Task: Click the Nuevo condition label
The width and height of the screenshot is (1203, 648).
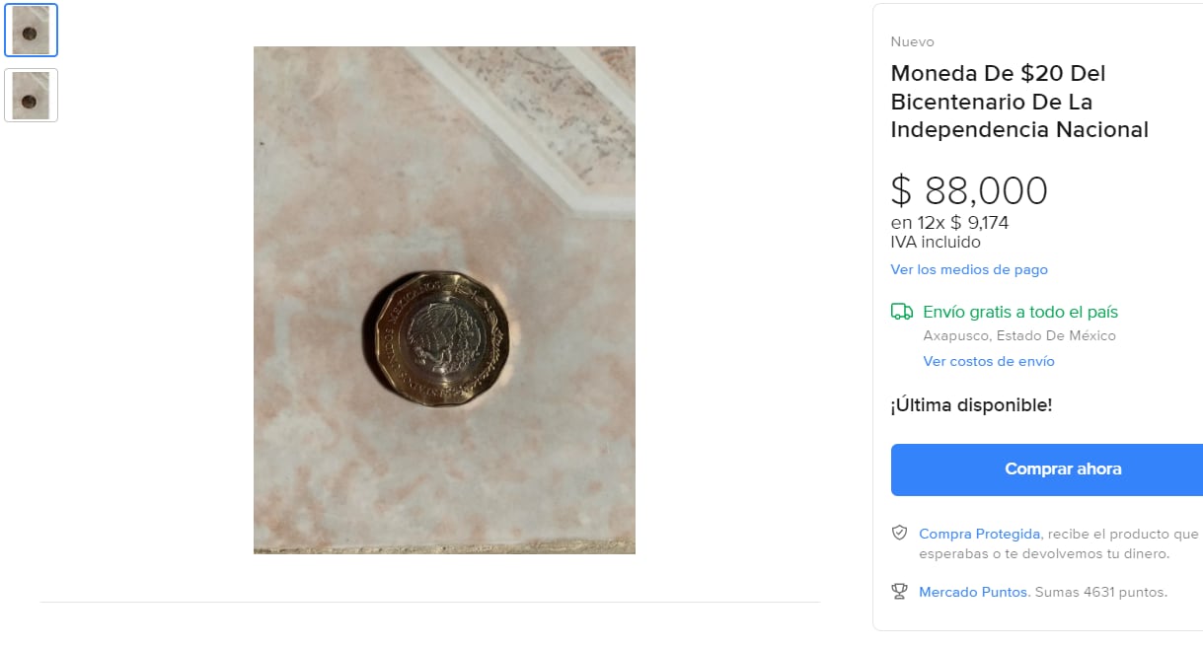Action: point(912,41)
